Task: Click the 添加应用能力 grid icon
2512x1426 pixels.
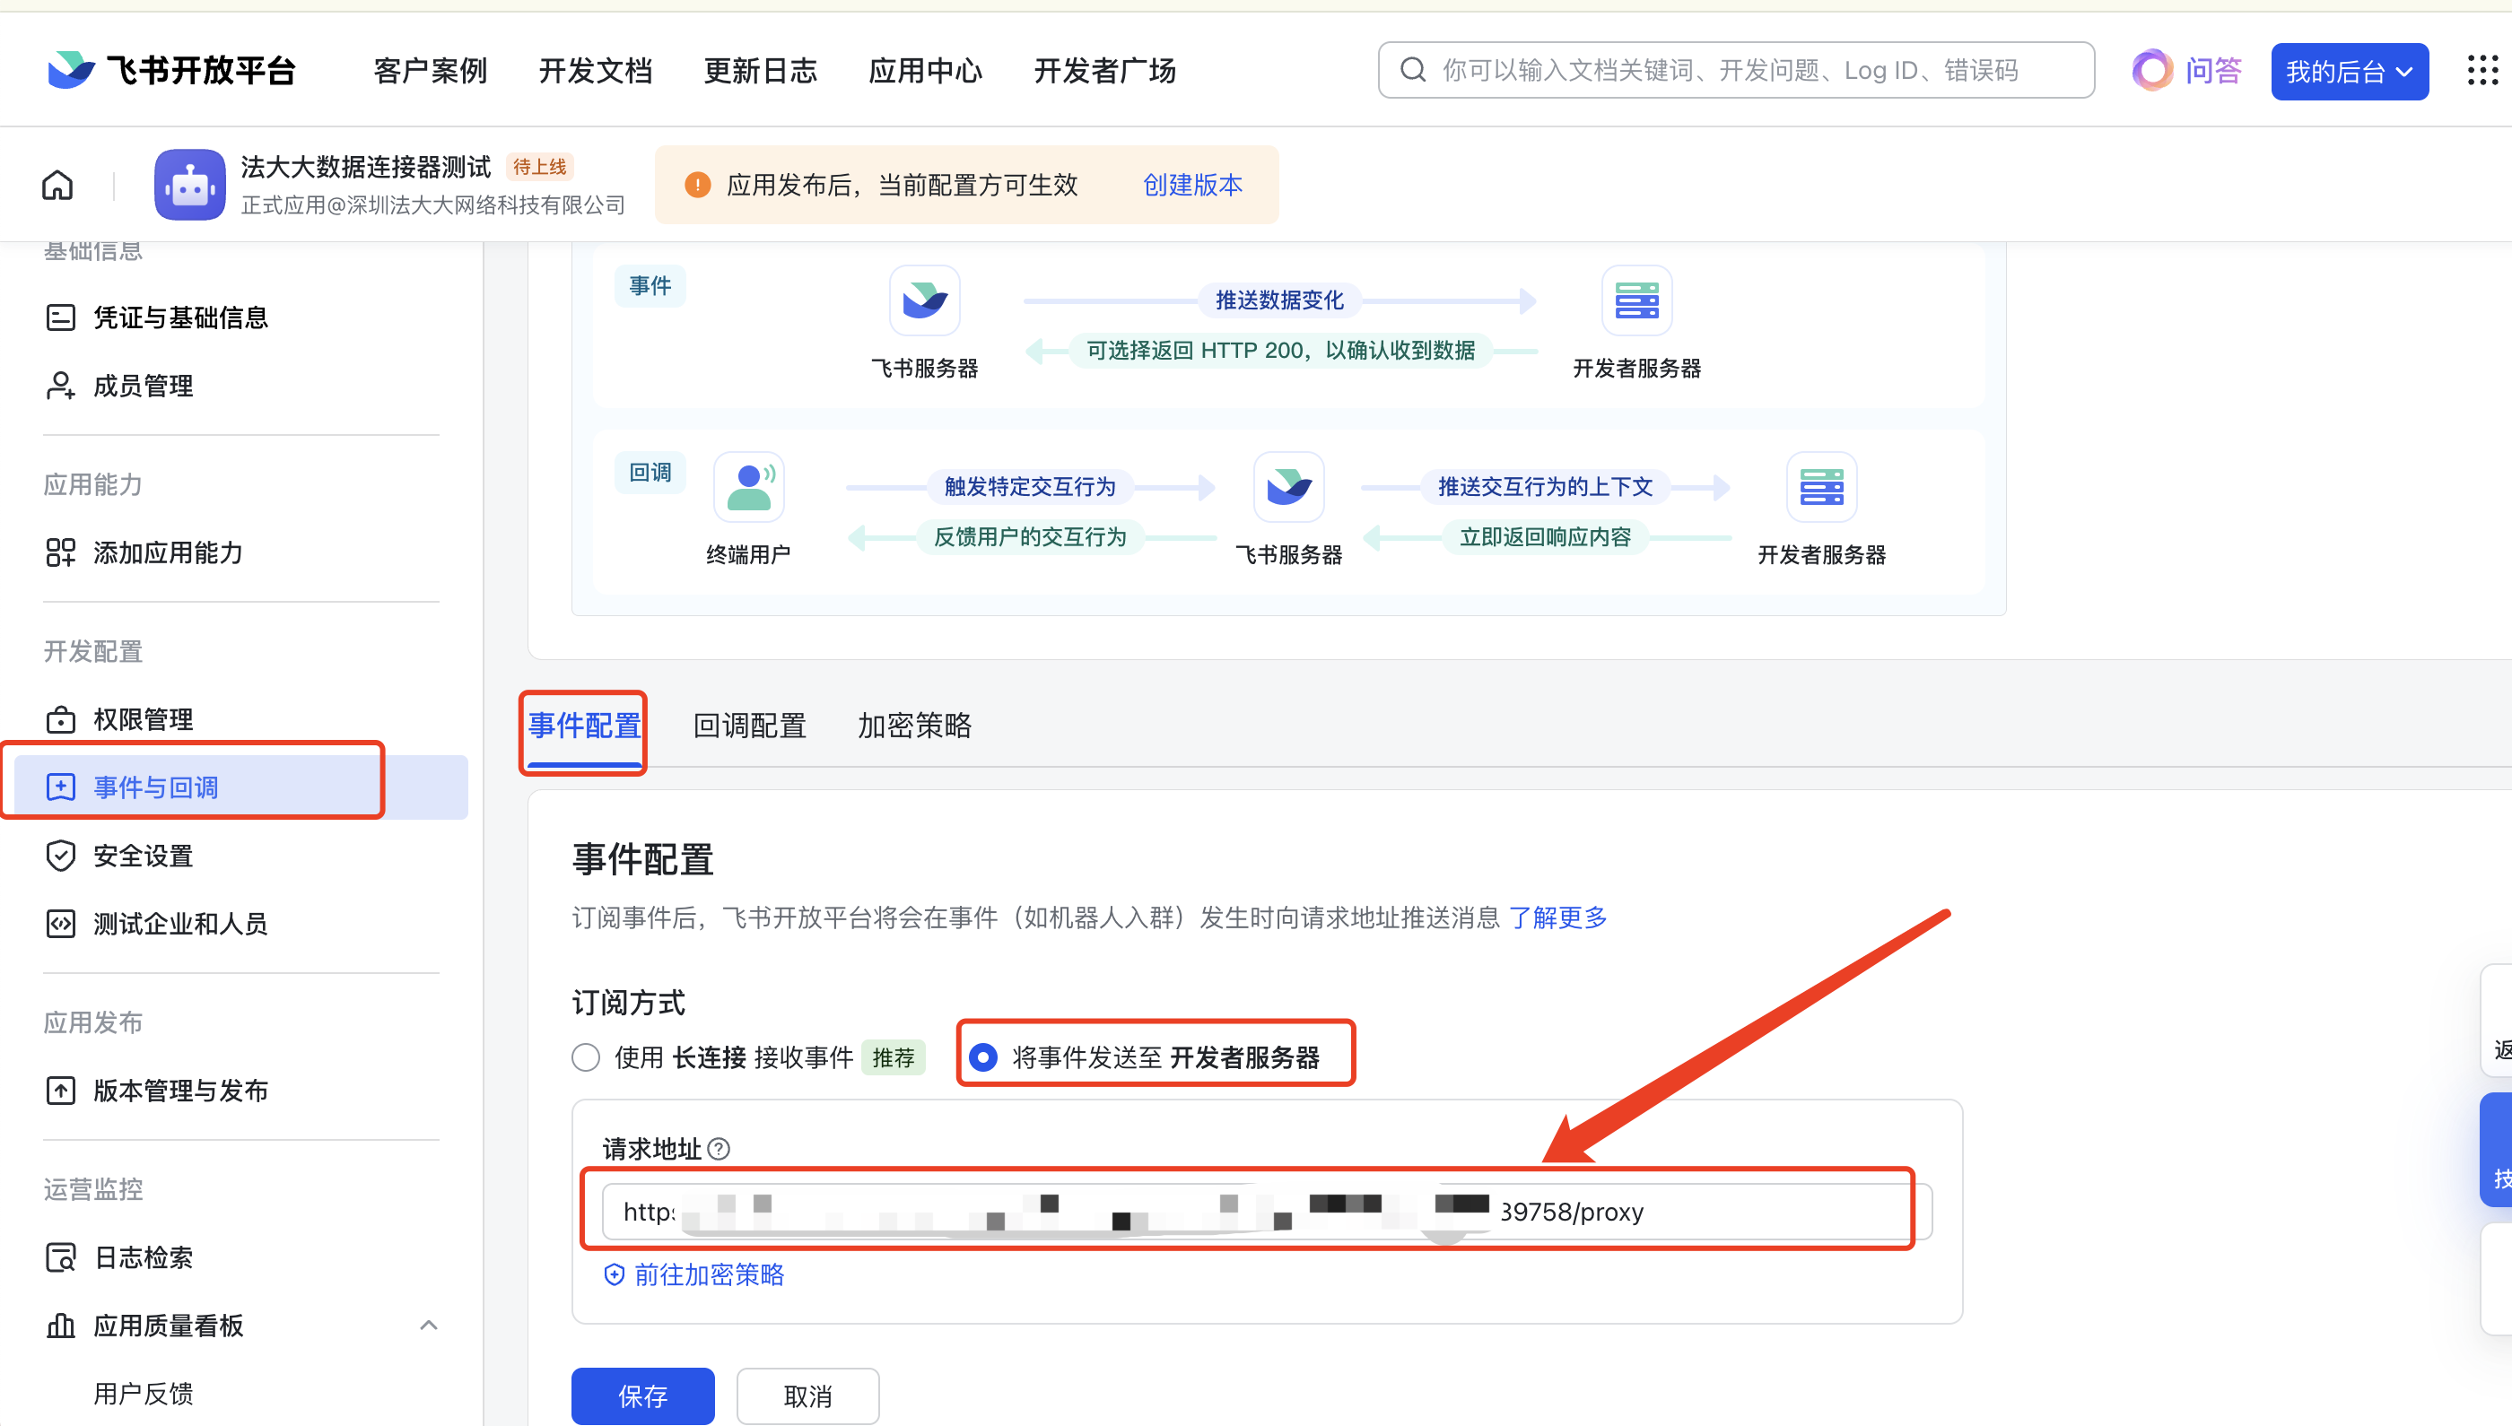Action: 61,553
